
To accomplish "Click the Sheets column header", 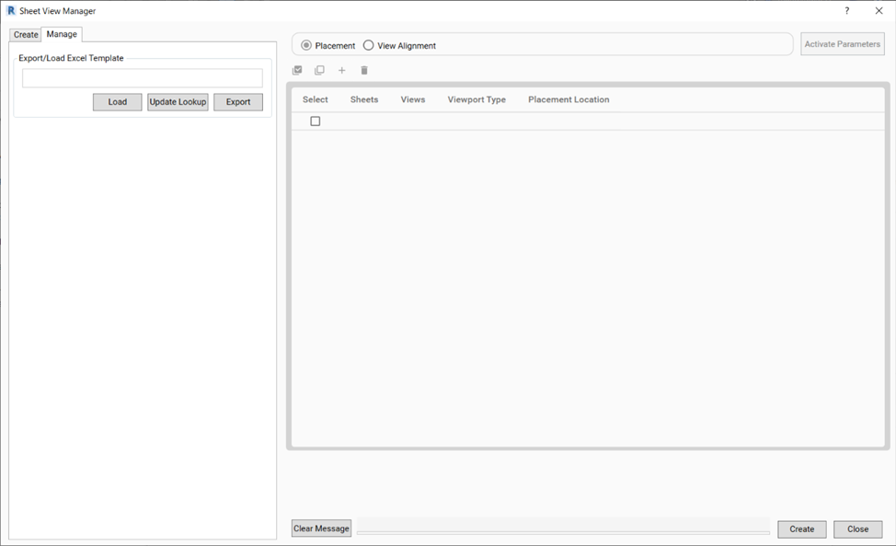I will pos(364,99).
